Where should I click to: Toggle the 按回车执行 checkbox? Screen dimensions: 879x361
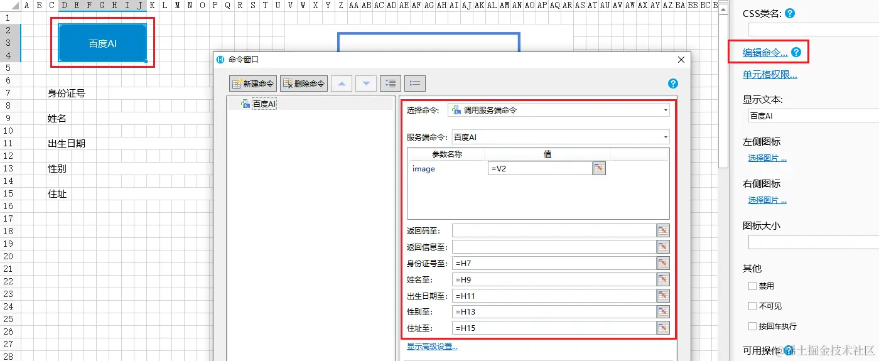[x=753, y=326]
